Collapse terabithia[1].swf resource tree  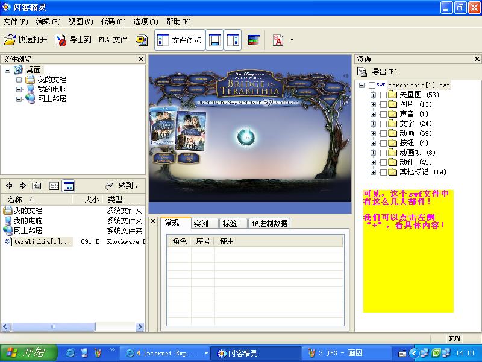361,85
